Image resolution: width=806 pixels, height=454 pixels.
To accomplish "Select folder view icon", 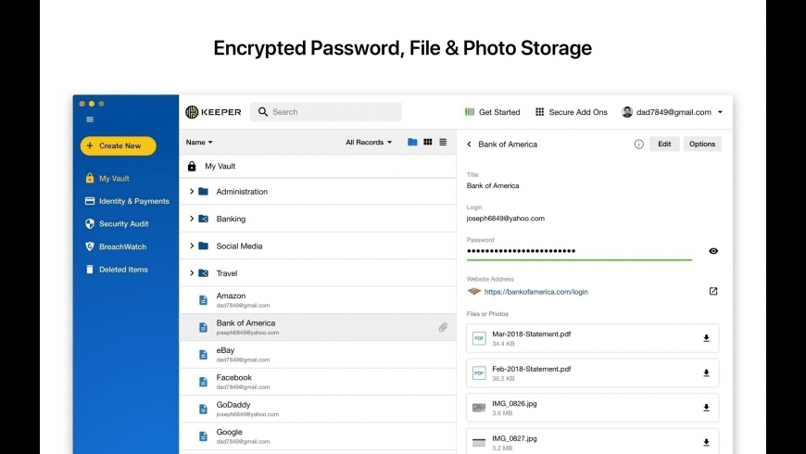I will pos(412,142).
